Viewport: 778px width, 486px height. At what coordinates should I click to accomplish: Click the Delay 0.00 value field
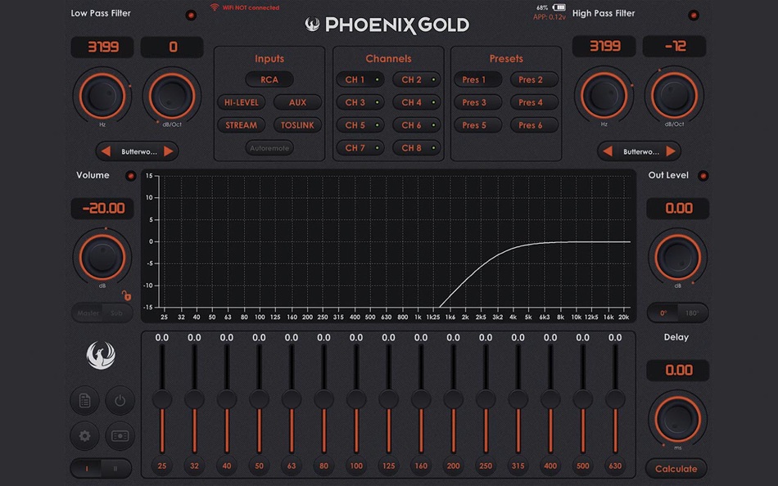[677, 371]
